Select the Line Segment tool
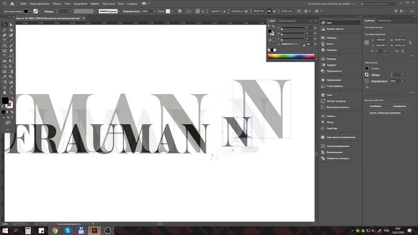 click(11, 40)
